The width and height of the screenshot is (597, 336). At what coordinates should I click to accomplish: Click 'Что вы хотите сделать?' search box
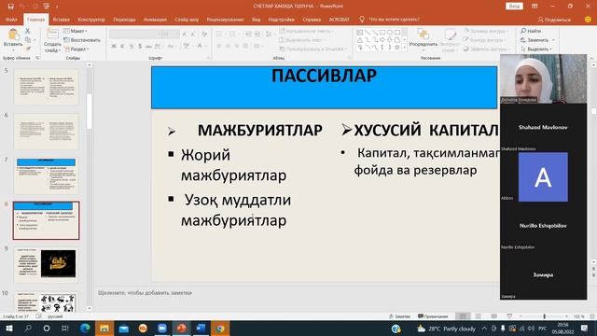(394, 19)
